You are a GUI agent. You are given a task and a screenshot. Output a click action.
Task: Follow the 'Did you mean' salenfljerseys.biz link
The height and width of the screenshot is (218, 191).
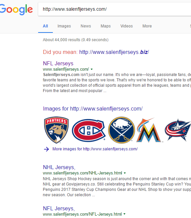(114, 52)
